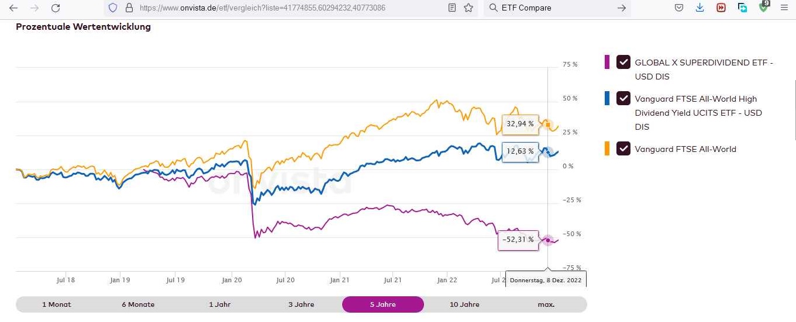
Task: Show the max. time range
Action: tap(546, 304)
